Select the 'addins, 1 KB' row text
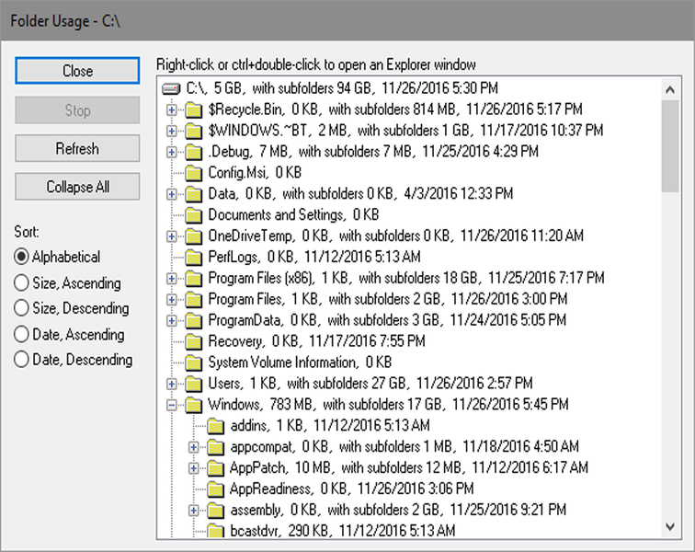Screen dimensions: 695x552 (x=330, y=425)
